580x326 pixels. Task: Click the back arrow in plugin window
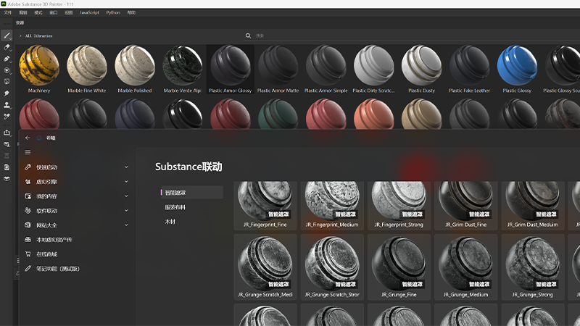(x=28, y=138)
